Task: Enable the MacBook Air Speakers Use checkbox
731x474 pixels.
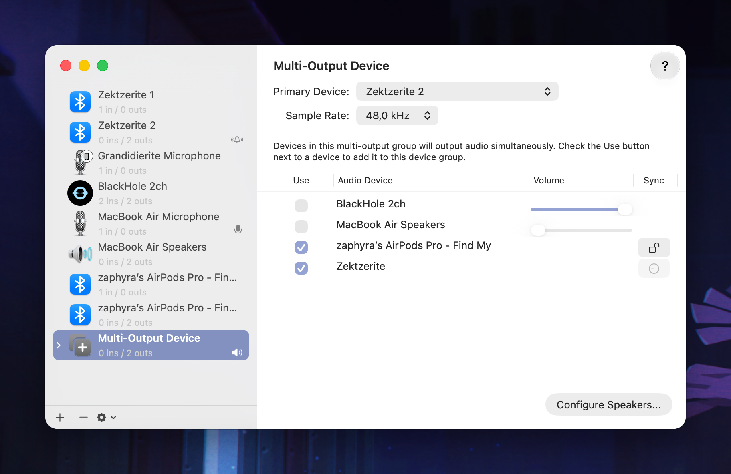Action: pos(301,227)
